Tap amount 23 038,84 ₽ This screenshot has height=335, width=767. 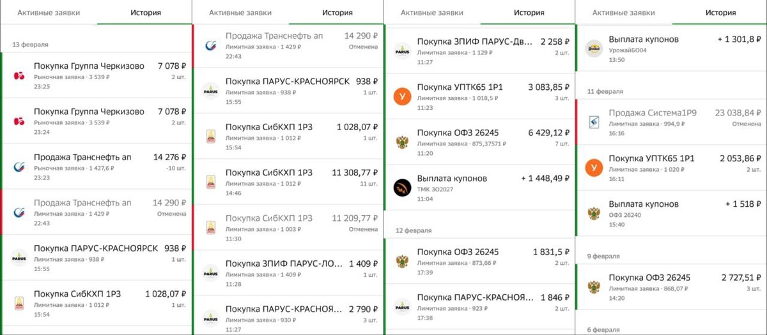tap(738, 113)
